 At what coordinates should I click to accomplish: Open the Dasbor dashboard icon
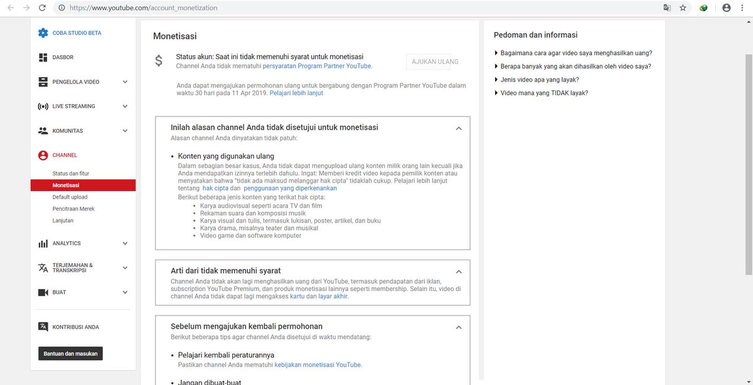tap(43, 58)
